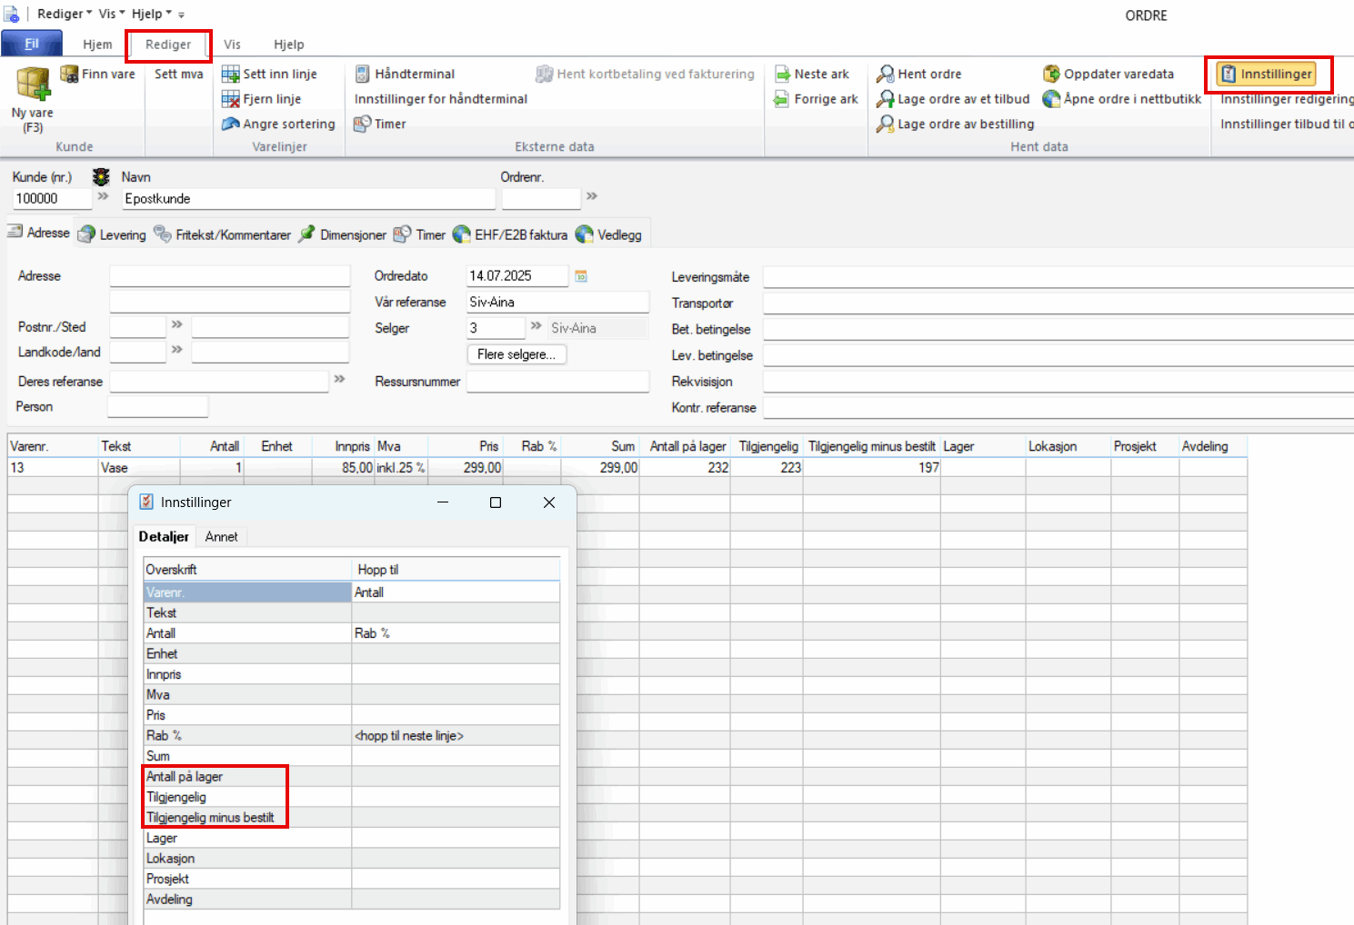
Task: Click Hent ordre in ribbon
Action: [919, 74]
